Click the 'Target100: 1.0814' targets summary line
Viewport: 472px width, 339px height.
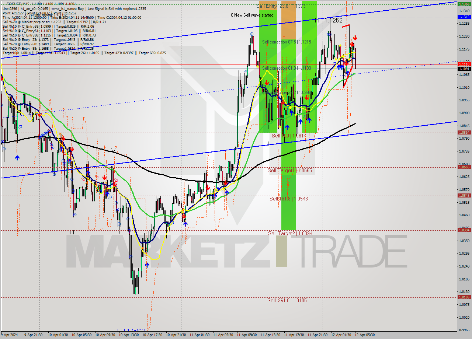pos(84,53)
